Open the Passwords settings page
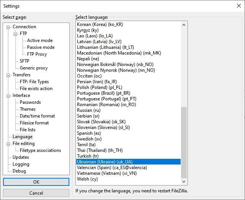Screen dimensions: 245x200 coord(30,102)
